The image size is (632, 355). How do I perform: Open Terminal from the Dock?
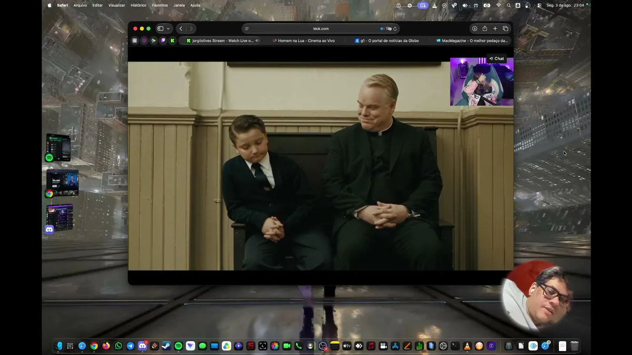point(455,346)
